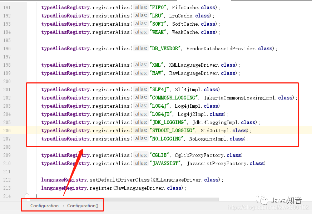Click languageRegistry on line 213
This screenshot has height=214, width=312.
tap(64, 188)
